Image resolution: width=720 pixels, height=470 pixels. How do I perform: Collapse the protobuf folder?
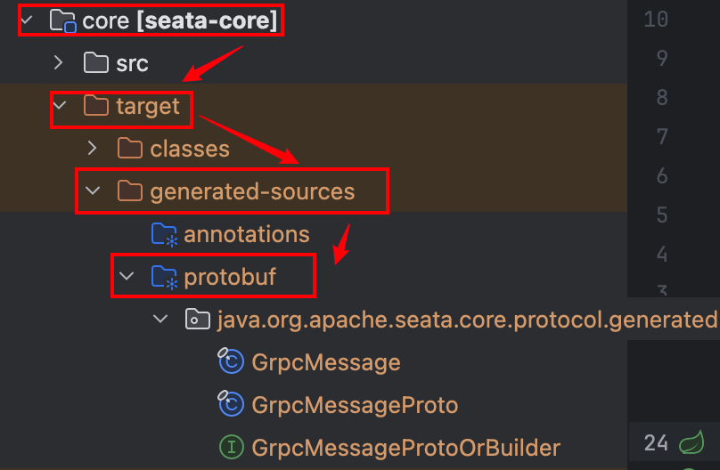tap(126, 277)
